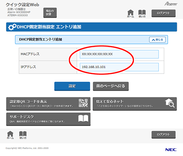This screenshot has width=183, height=156.
Task: Click the footer 使い方 book icon
Action: [23, 135]
